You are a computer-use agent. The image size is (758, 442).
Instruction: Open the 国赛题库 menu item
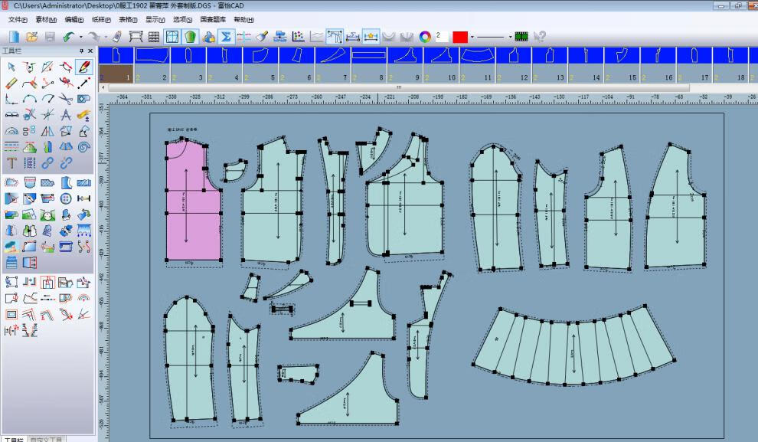tap(213, 18)
